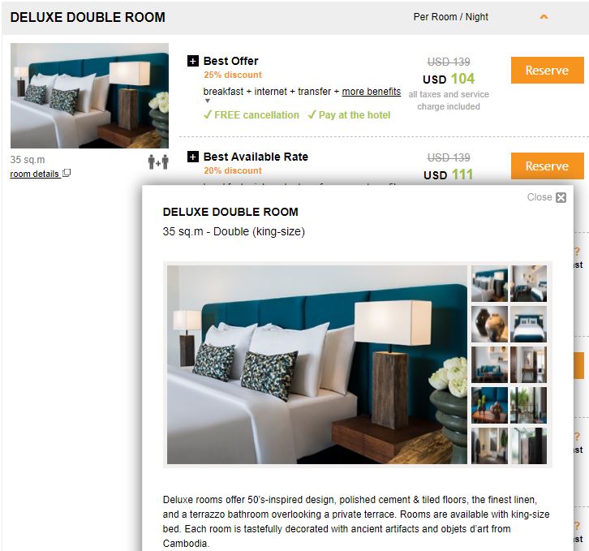Close the room details popup
589x551 pixels.
547,197
